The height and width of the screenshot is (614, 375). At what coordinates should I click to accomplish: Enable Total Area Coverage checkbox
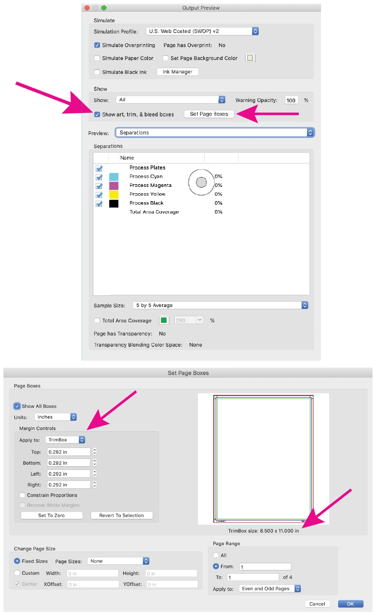tap(97, 320)
